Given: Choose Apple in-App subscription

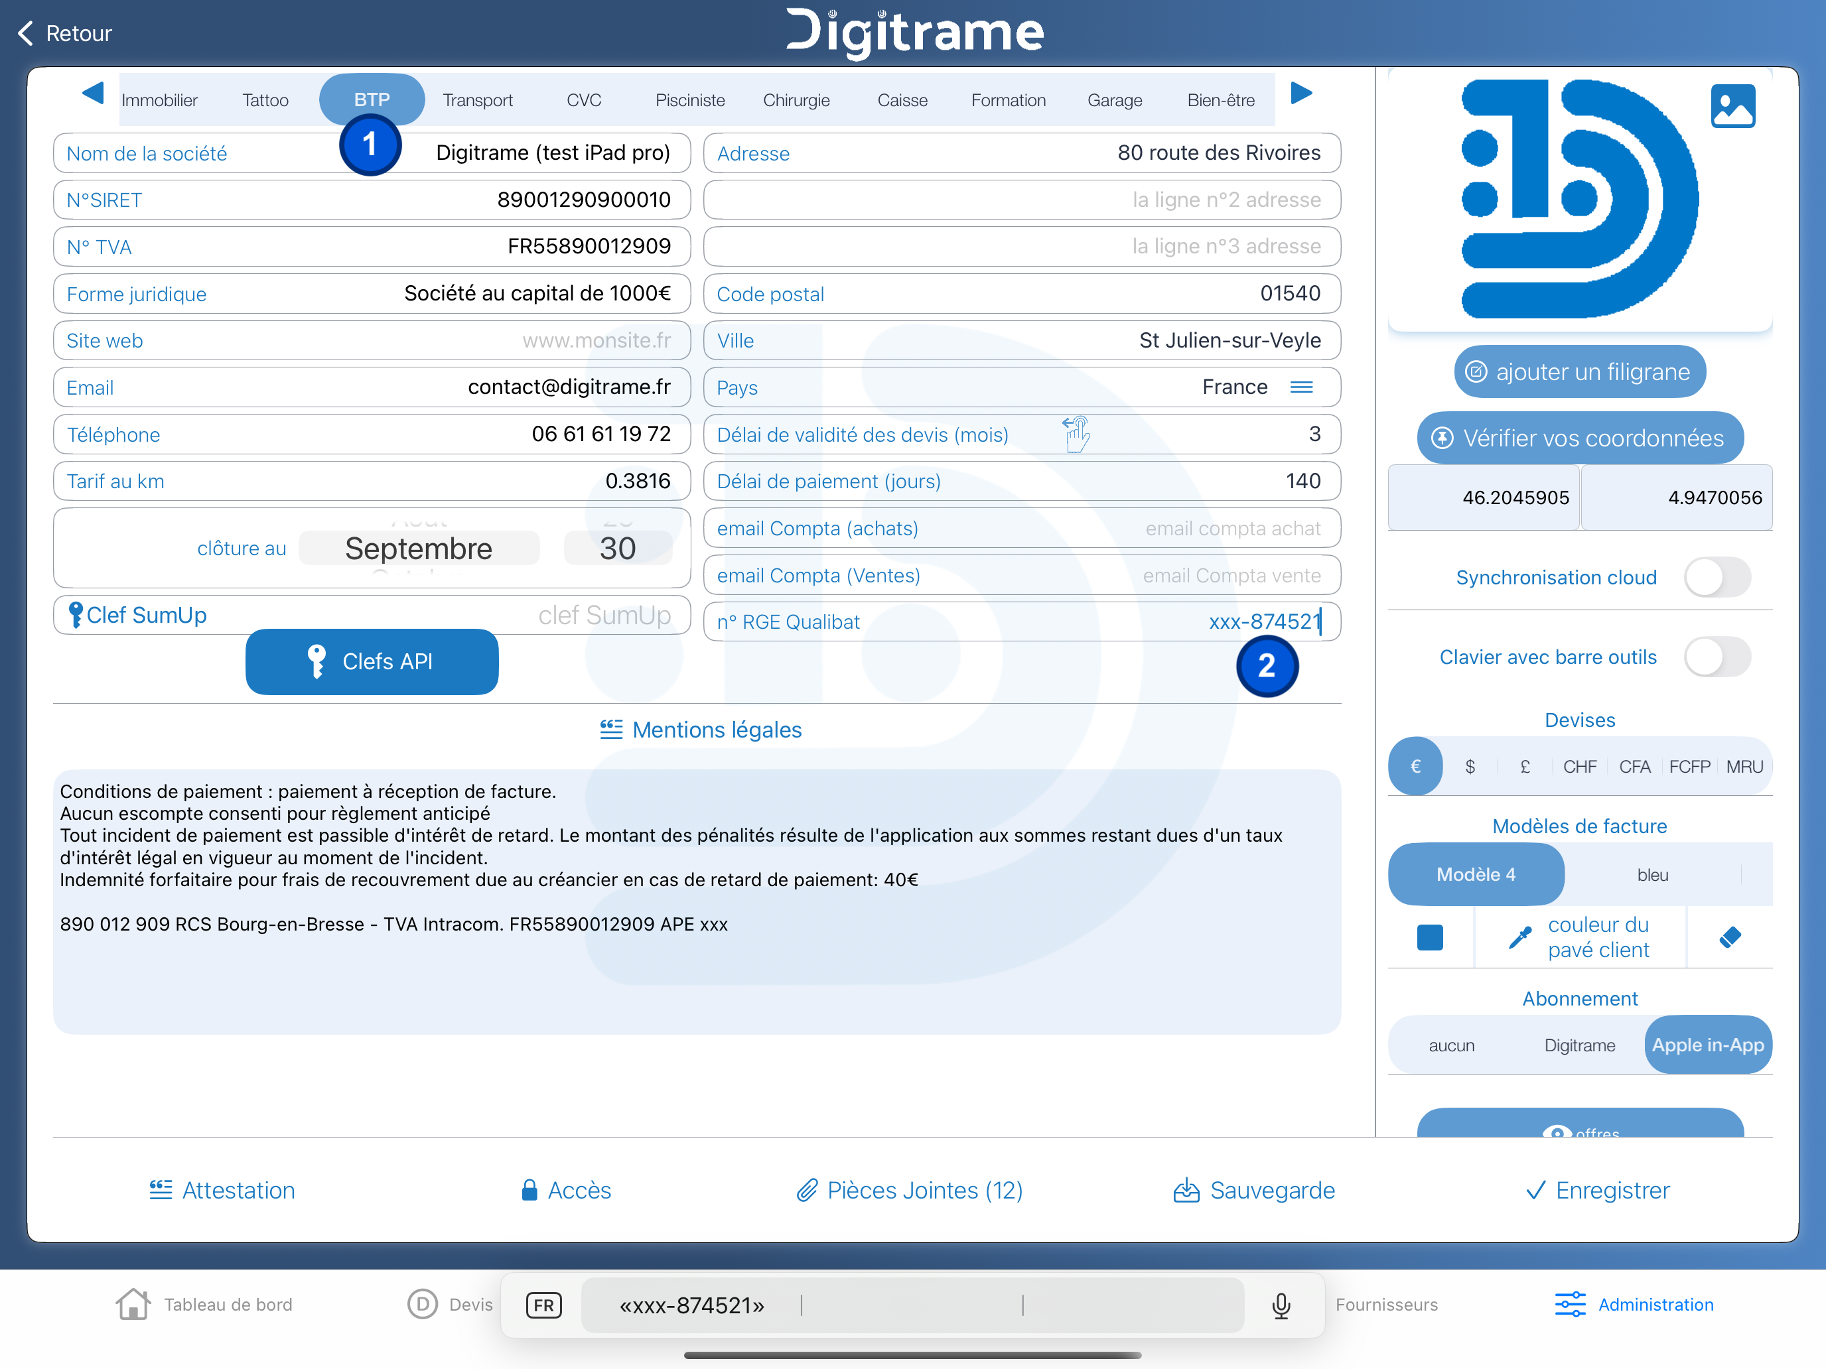Looking at the screenshot, I should pos(1708,1045).
